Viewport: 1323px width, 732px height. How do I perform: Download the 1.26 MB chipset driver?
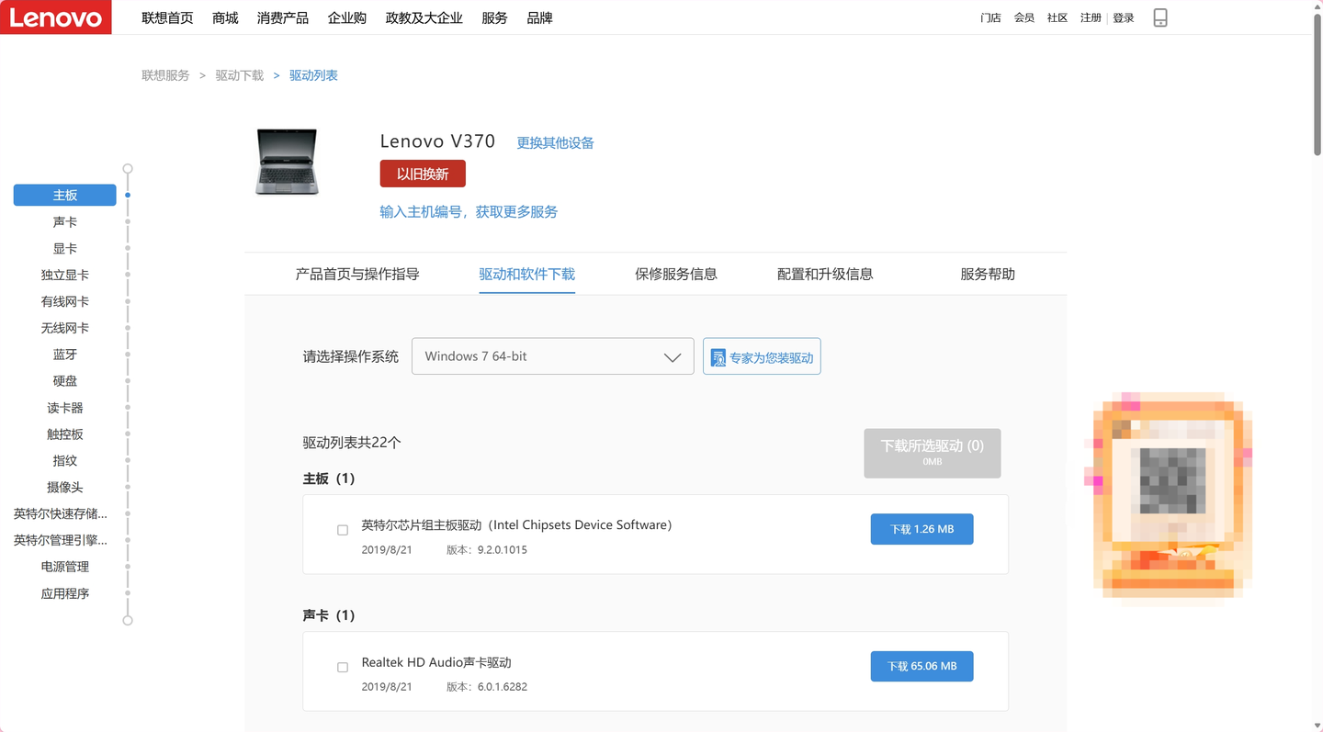click(922, 529)
